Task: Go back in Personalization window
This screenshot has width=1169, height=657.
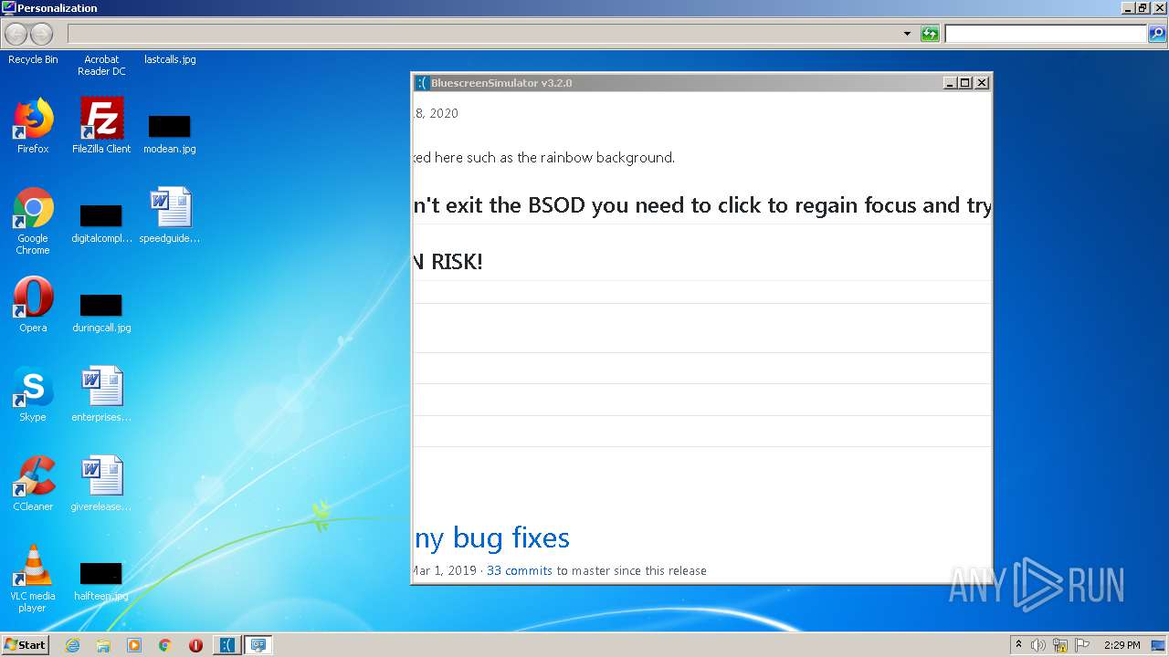Action: 16,35
